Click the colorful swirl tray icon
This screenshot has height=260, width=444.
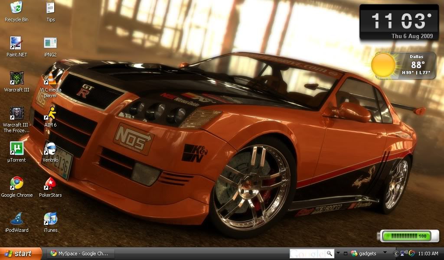click(412, 253)
